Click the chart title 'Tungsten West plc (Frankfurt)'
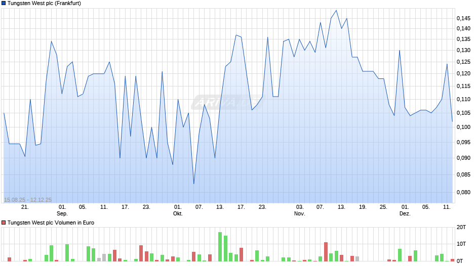This screenshot has height=266, width=476. (x=45, y=4)
